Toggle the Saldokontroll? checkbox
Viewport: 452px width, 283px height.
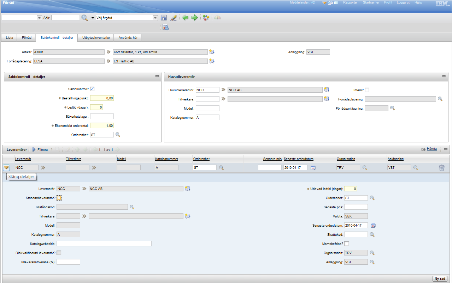click(92, 89)
